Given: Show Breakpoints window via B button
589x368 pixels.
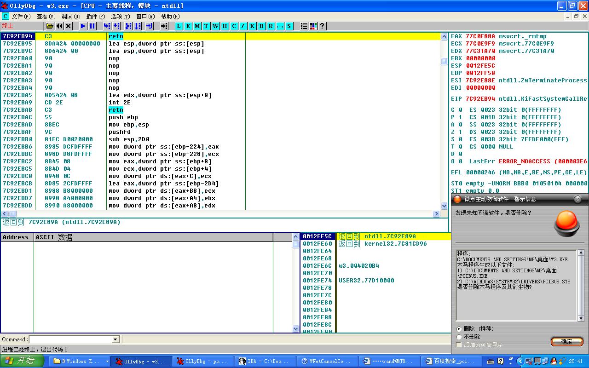Looking at the screenshot, I should tap(261, 26).
